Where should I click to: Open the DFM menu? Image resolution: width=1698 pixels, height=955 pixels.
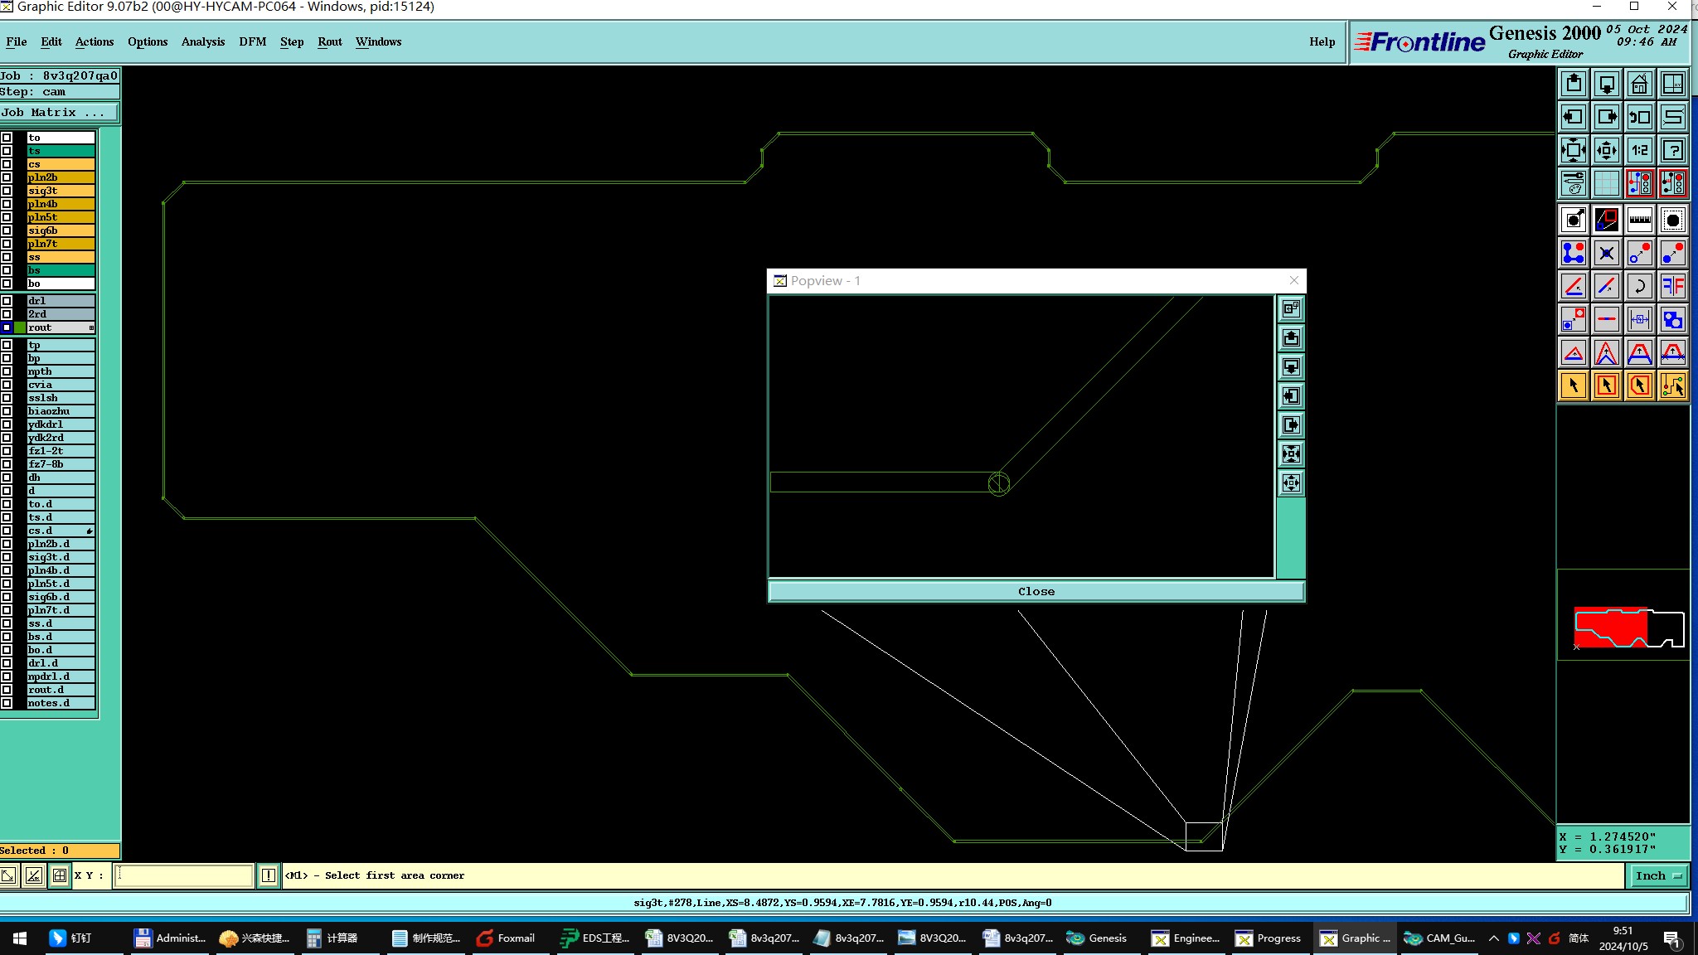[252, 41]
